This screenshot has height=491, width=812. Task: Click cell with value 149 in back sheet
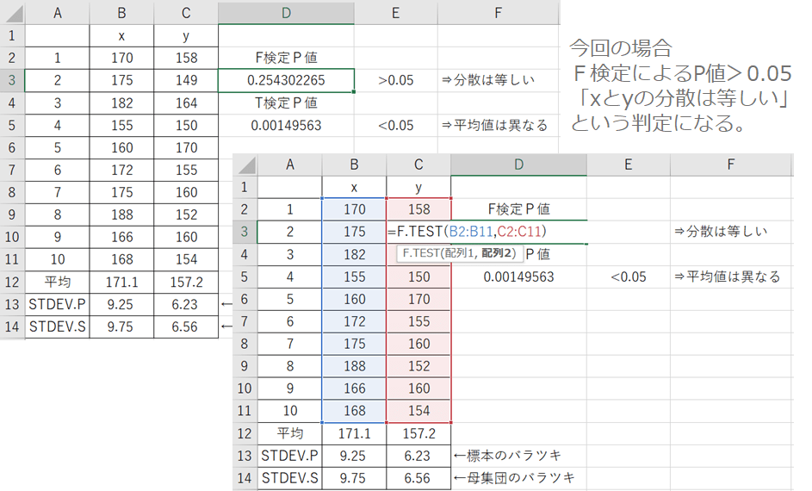tap(186, 80)
